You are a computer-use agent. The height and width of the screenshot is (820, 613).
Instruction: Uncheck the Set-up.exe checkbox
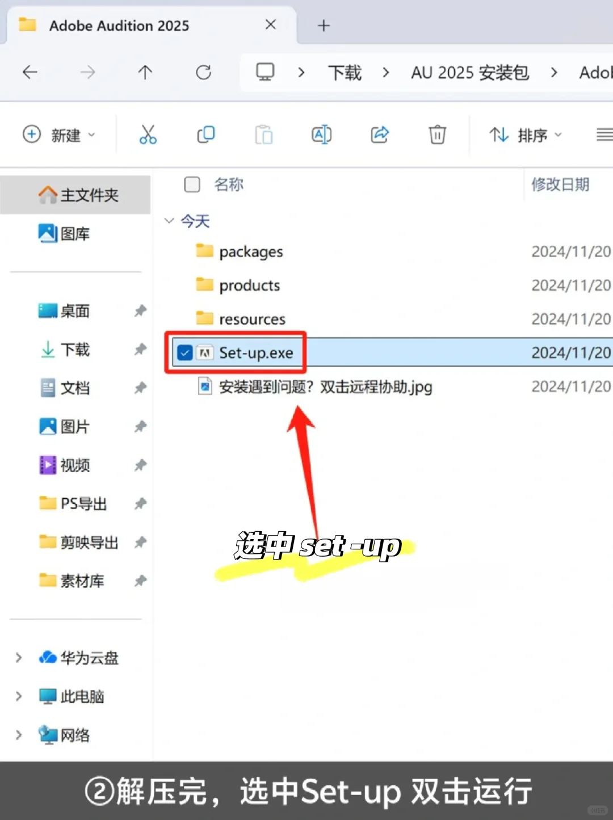[184, 352]
